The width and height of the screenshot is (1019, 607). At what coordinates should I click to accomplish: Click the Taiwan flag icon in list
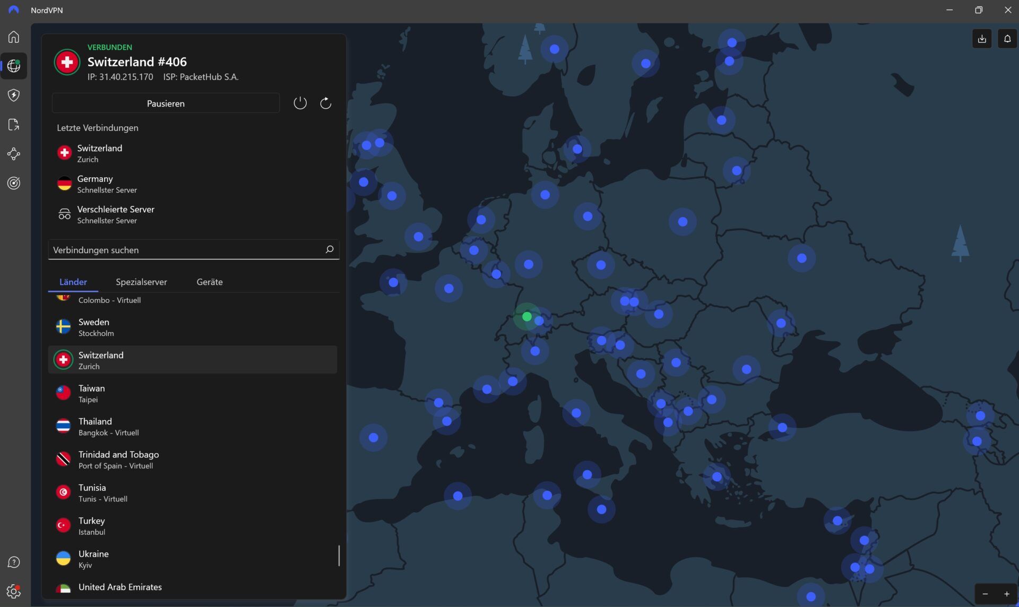coord(63,393)
